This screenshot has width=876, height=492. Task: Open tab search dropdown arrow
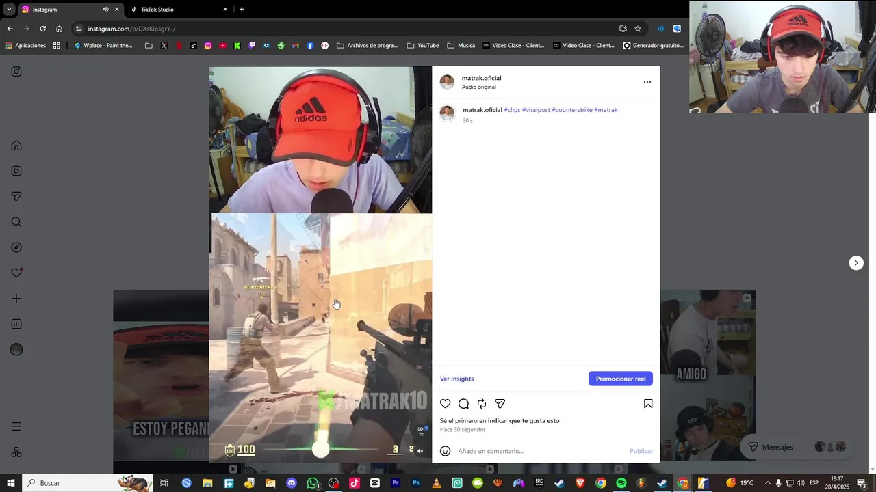[x=9, y=10]
